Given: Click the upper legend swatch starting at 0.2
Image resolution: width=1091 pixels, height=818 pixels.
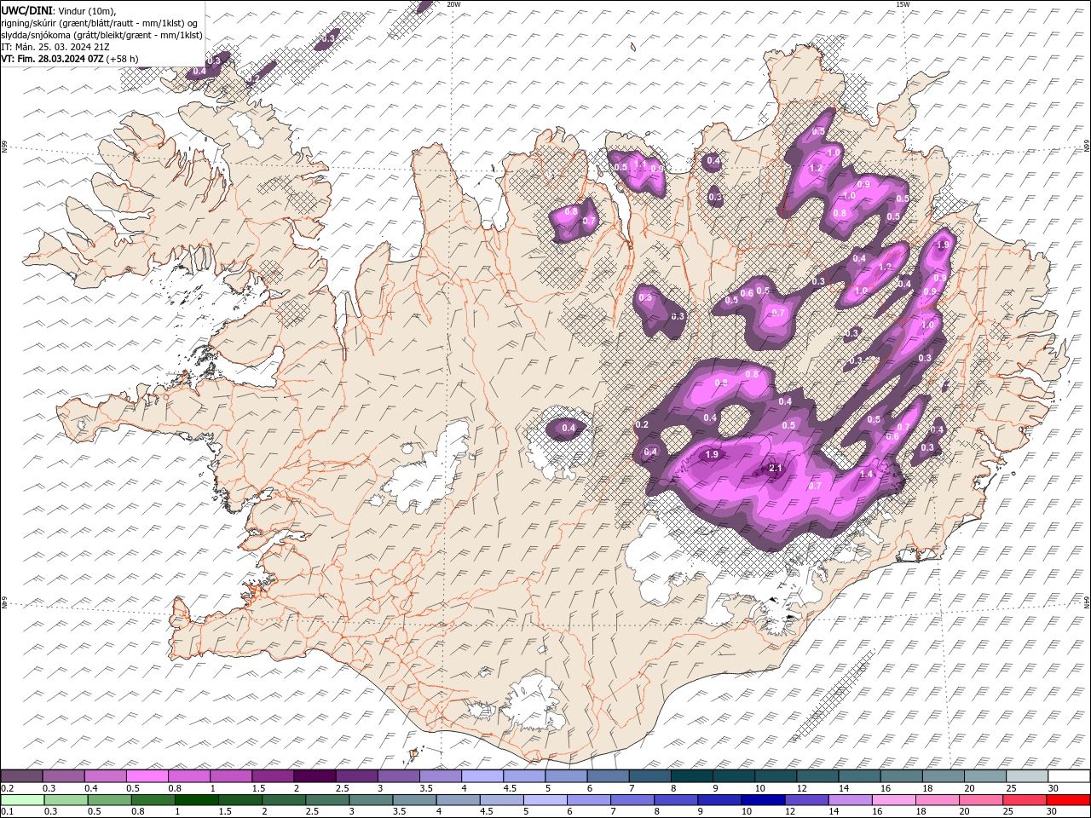Looking at the screenshot, I should pyautogui.click(x=21, y=776).
